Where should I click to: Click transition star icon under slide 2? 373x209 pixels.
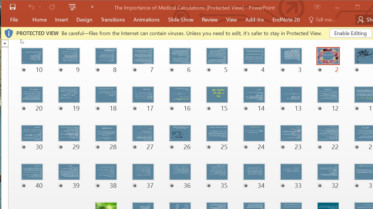coord(320,70)
